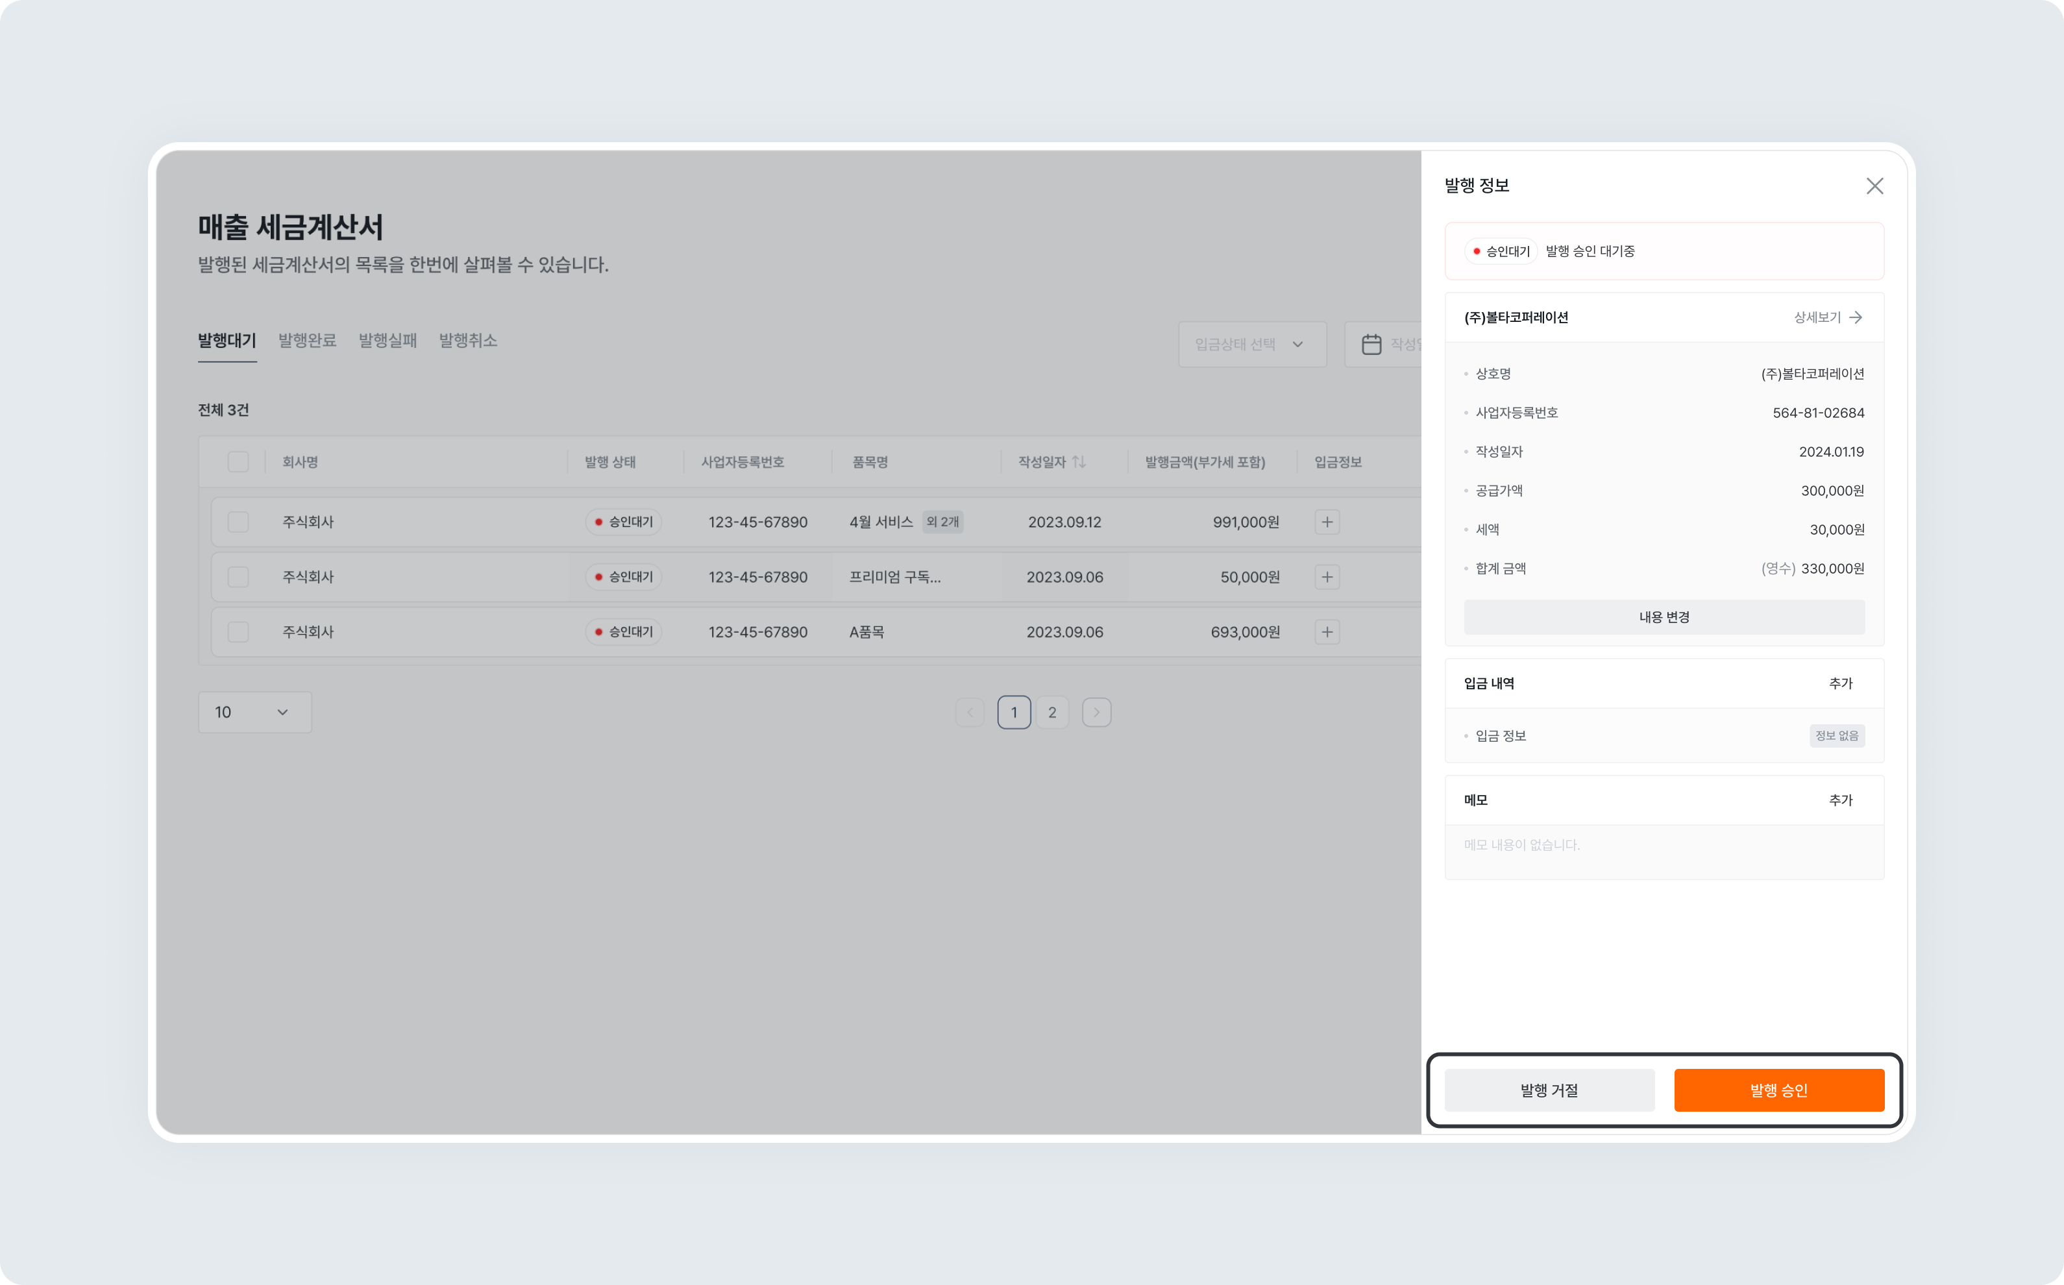This screenshot has height=1285, width=2064.
Task: Check the checkbox of the A품목 row
Action: [238, 631]
